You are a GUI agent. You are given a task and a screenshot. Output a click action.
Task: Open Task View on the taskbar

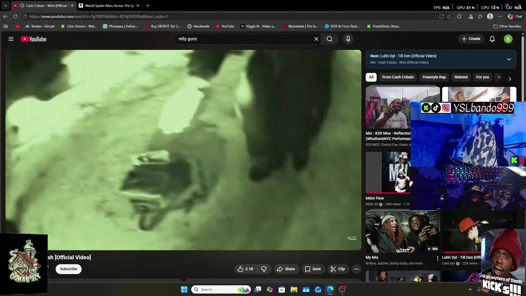pos(258,289)
